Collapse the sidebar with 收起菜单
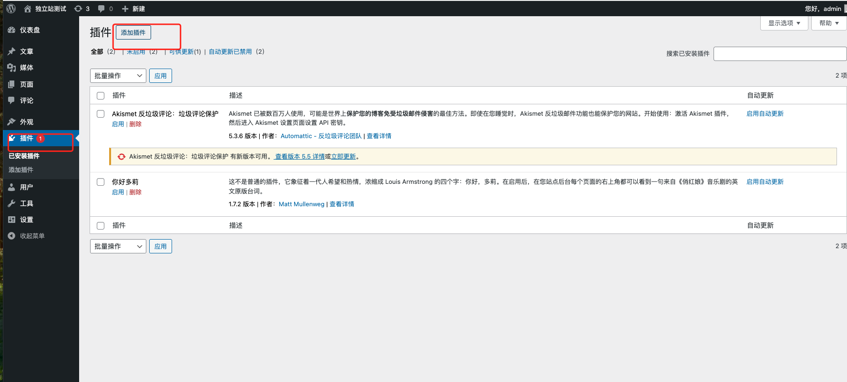This screenshot has width=847, height=382. 32,236
